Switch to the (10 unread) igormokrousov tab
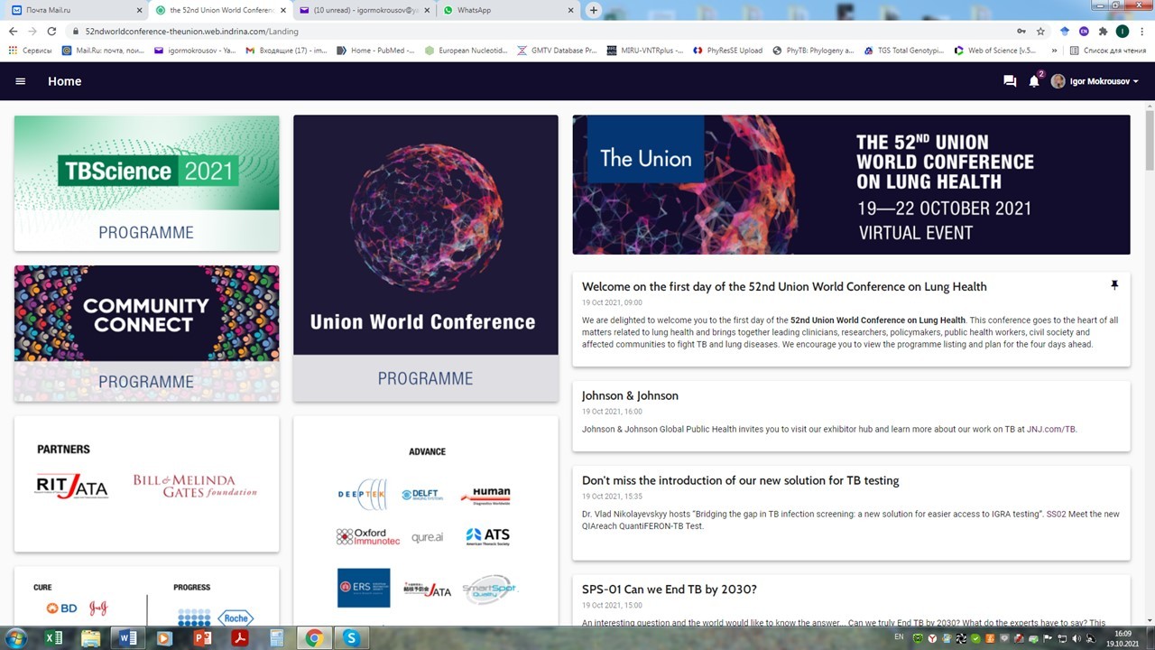The image size is (1155, 650). click(x=365, y=10)
